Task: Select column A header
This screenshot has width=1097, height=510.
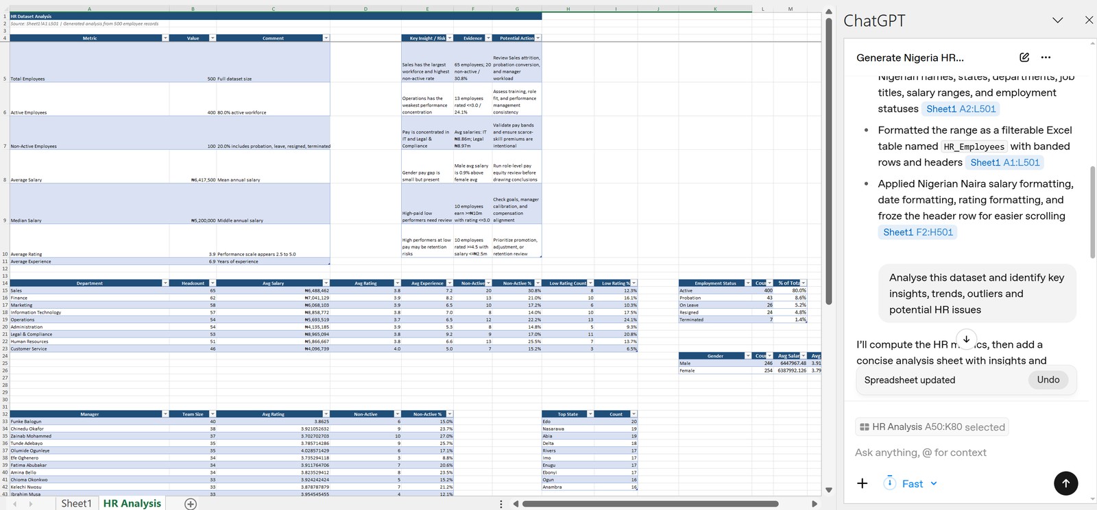Action: click(x=89, y=9)
